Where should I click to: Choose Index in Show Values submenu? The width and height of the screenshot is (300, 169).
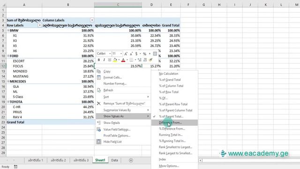pos(174,160)
